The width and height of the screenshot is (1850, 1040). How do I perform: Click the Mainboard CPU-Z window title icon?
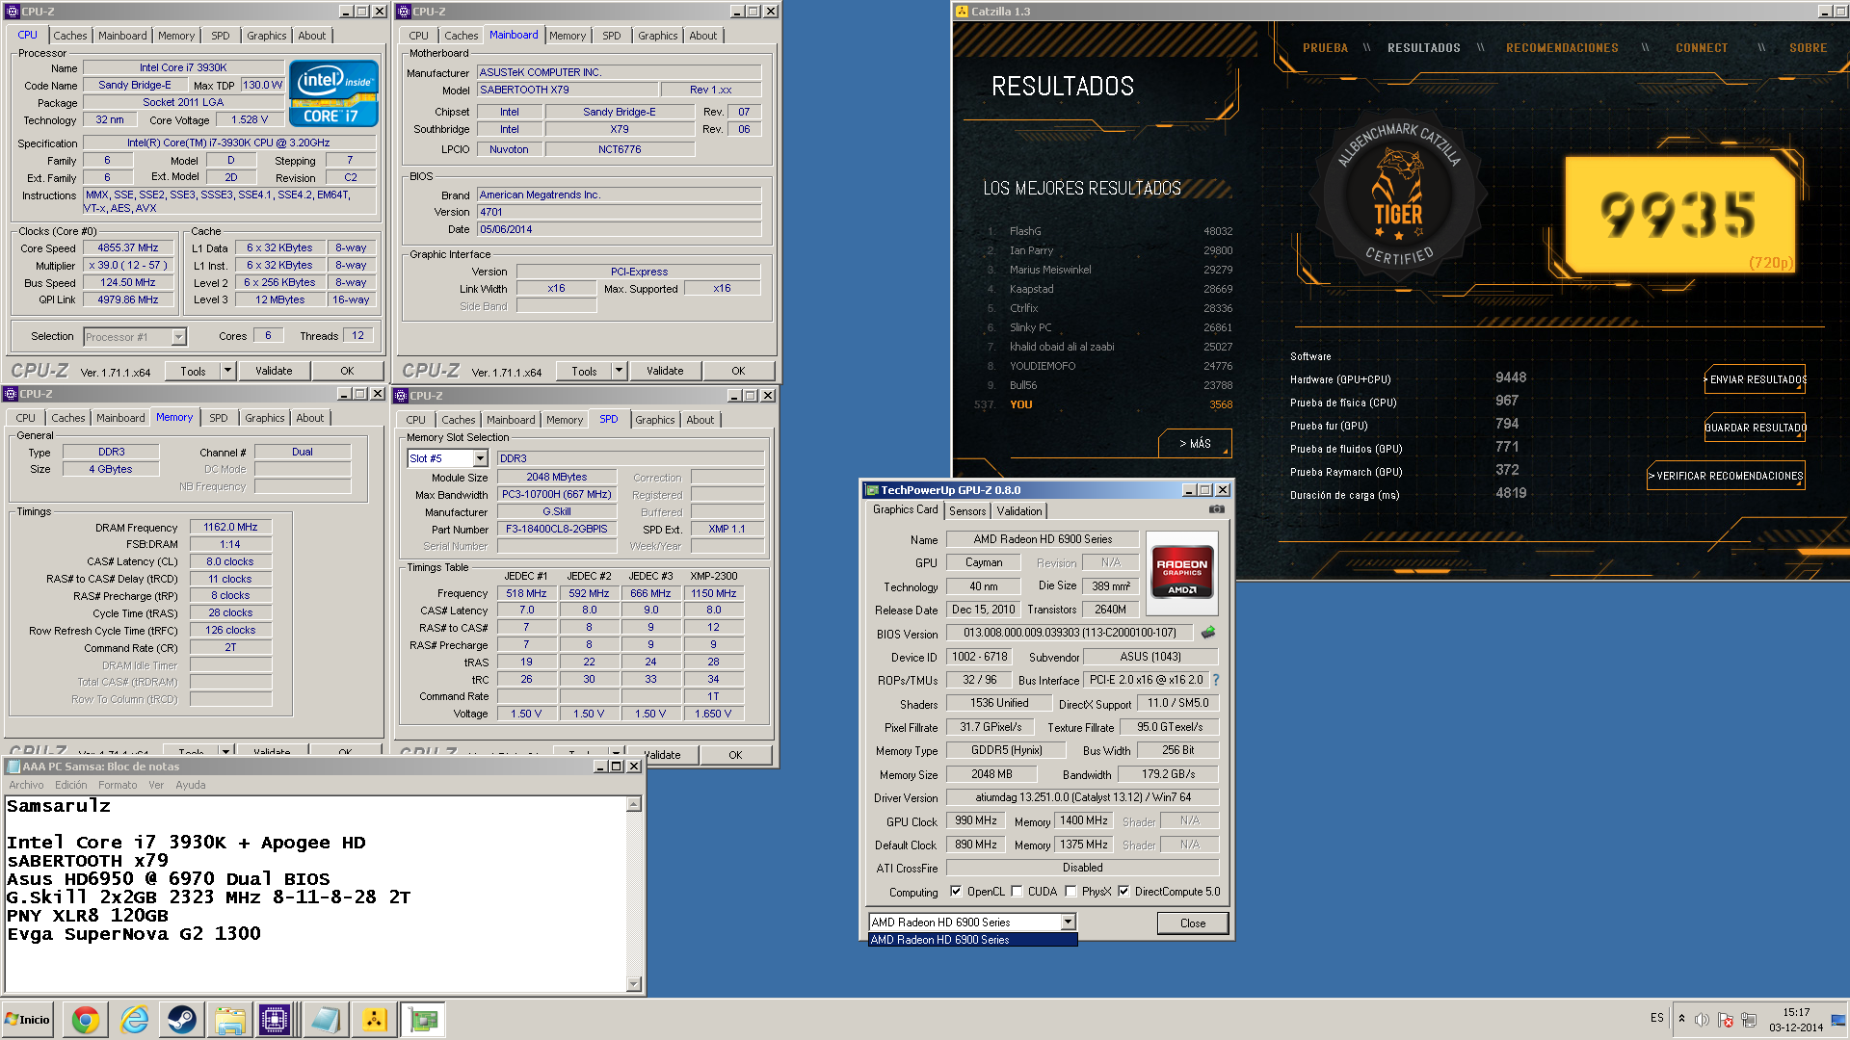pos(404,12)
